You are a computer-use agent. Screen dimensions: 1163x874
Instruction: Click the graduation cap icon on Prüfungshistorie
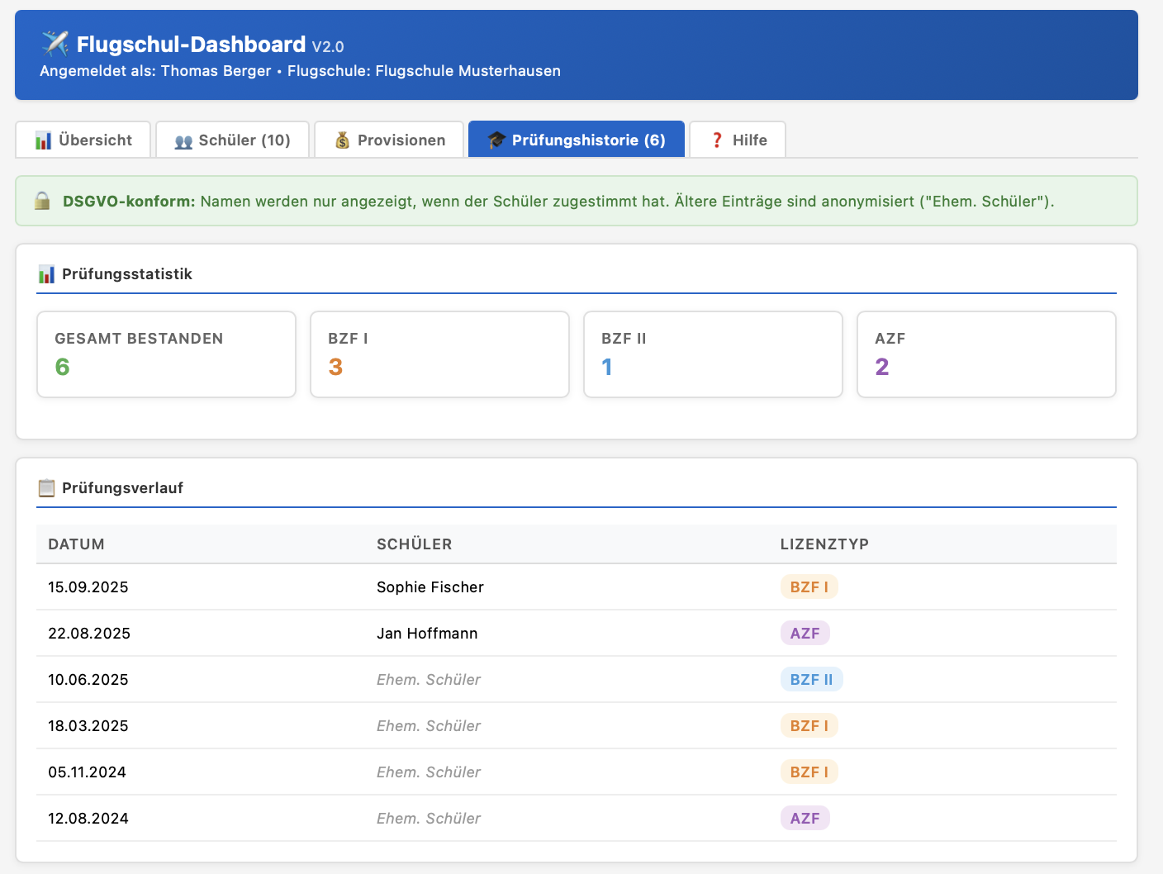click(x=496, y=140)
